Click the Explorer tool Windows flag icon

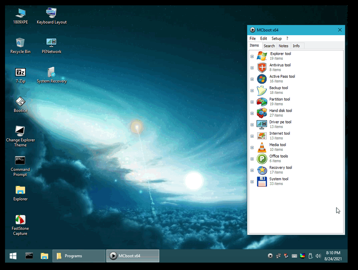pyautogui.click(x=262, y=56)
